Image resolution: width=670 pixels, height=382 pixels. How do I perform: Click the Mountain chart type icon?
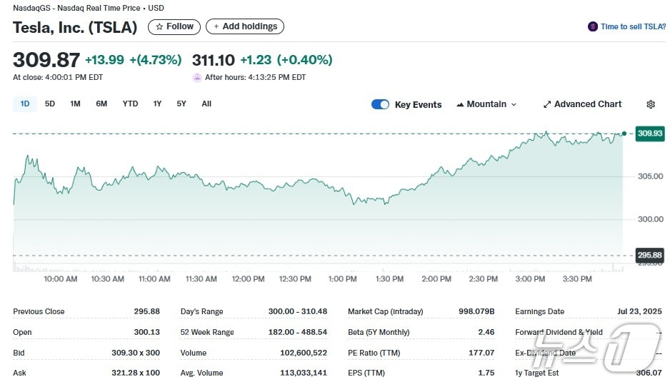pos(460,104)
